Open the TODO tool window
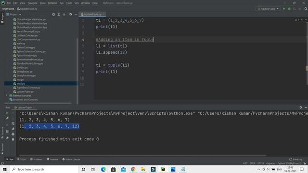Screen dimensions: 308x173 22,160
